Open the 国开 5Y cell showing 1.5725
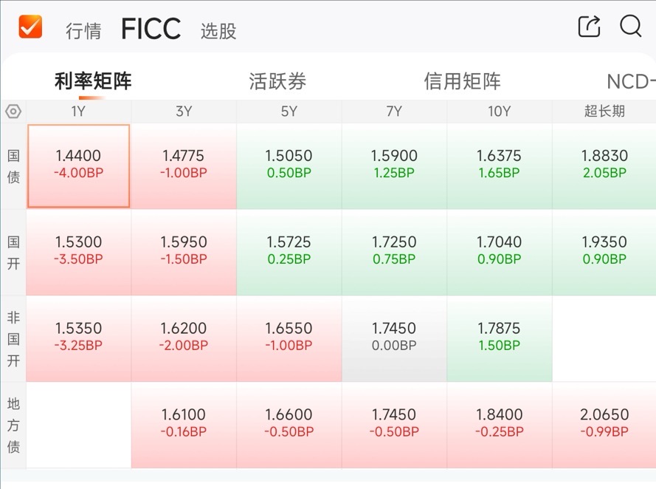Screen dimensions: 656x489 coord(289,252)
